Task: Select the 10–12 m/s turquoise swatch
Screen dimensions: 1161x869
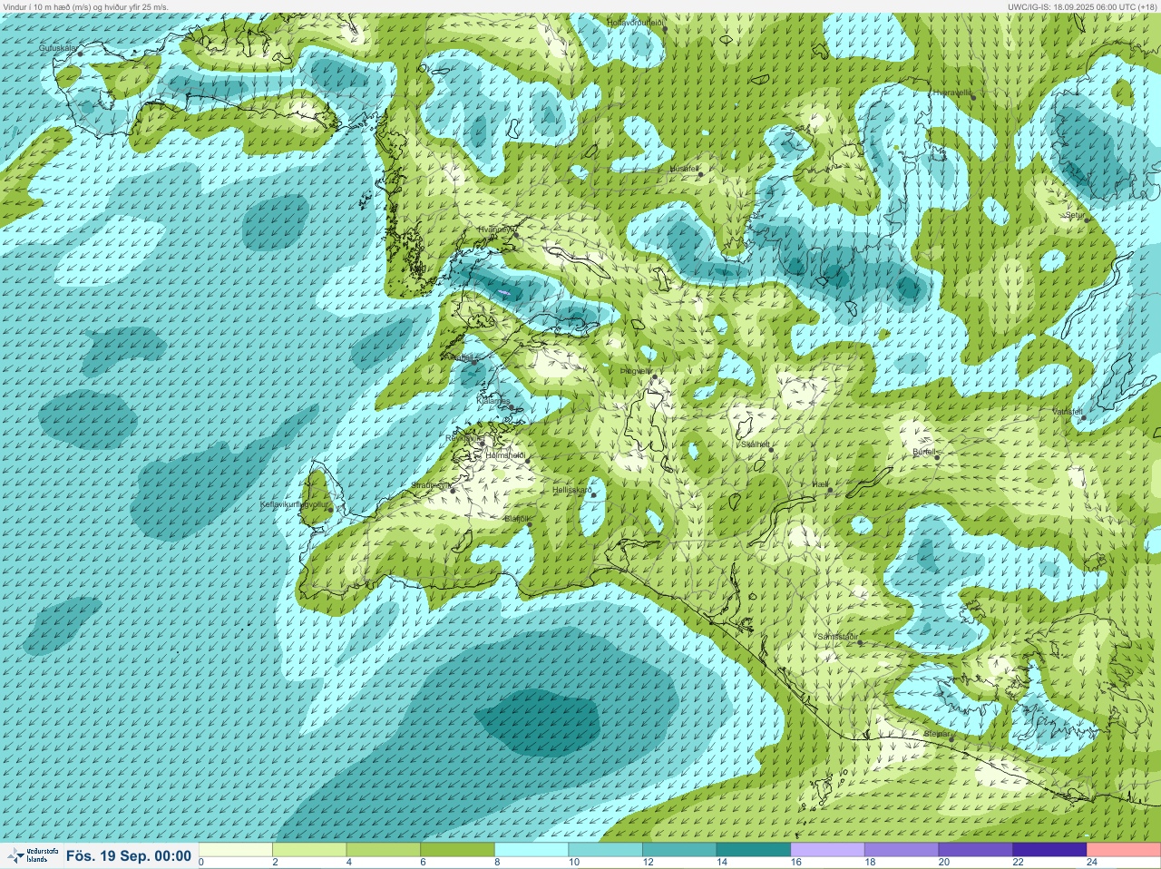Action: tap(606, 850)
